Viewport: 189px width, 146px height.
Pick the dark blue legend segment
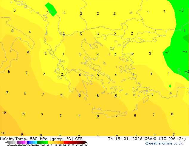(28, 142)
